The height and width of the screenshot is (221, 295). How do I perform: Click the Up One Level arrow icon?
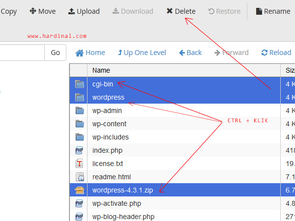120,53
